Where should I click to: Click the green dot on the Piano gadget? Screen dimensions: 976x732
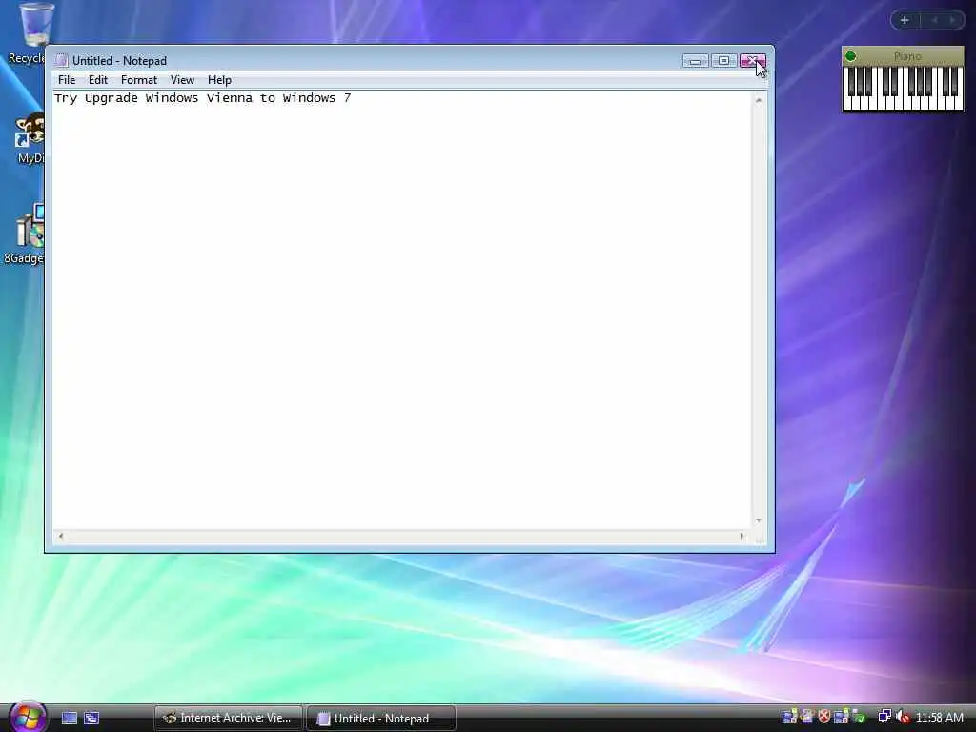coord(851,56)
